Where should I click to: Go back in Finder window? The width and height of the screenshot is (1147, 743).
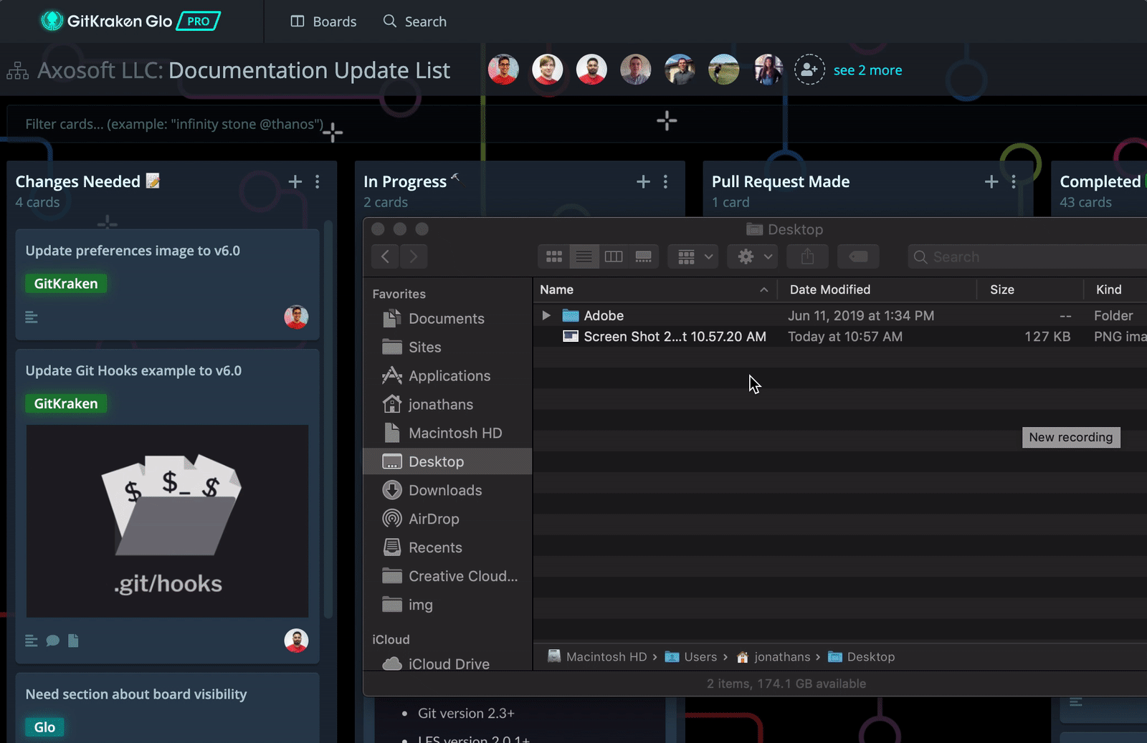point(385,257)
